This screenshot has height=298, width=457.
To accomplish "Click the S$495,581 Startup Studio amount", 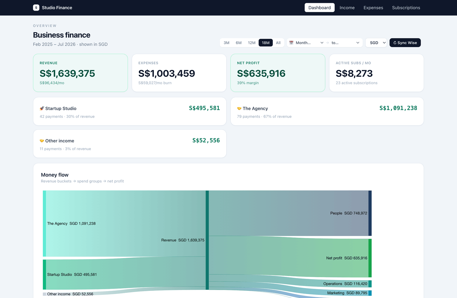I will (x=205, y=108).
